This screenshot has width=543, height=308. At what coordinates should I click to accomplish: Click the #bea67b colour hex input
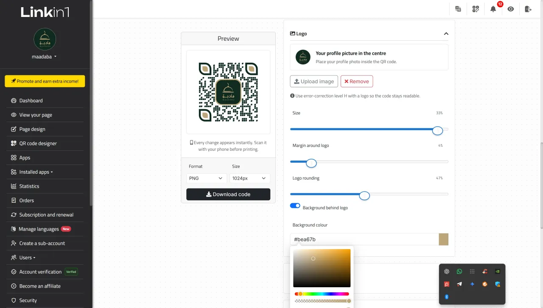click(364, 239)
